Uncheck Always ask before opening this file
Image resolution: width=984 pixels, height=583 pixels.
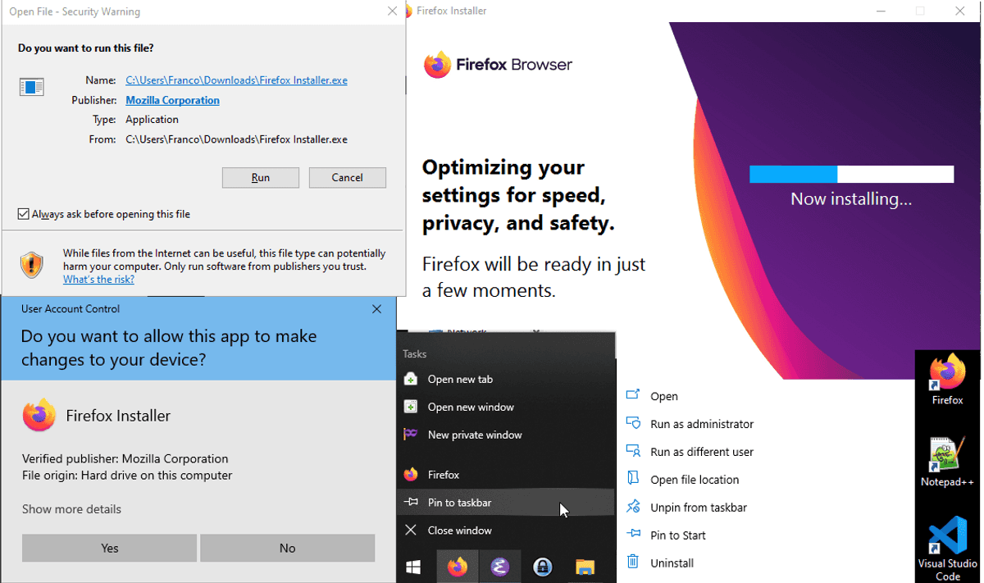23,214
